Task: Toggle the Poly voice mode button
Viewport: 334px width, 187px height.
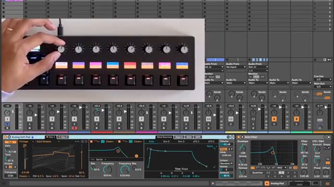Action: point(223,149)
